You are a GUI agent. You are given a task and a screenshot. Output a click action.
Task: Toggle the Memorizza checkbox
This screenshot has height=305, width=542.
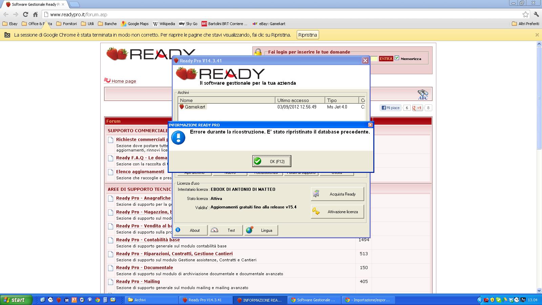[397, 58]
